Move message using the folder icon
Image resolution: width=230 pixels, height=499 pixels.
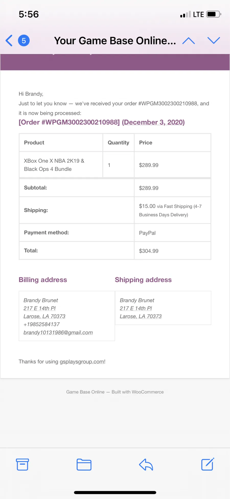[84, 464]
